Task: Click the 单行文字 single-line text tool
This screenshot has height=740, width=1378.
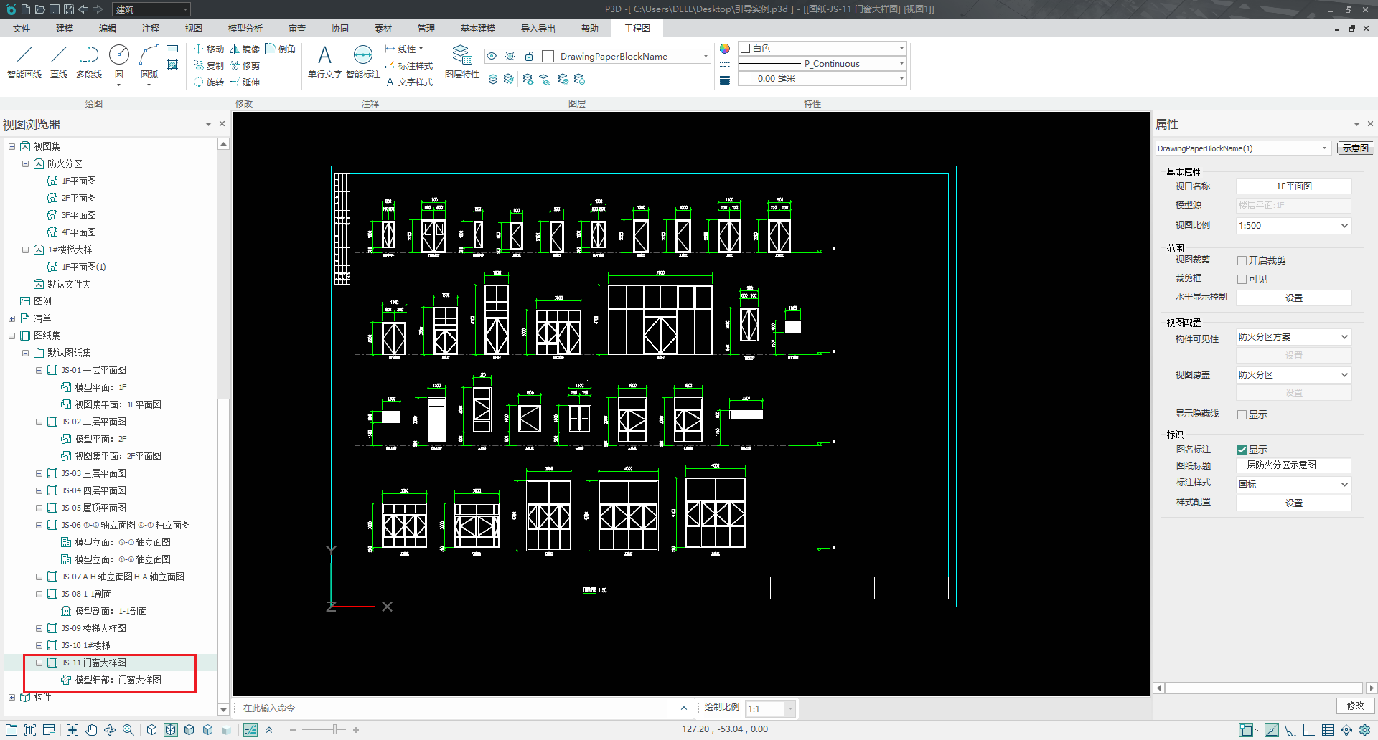Action: click(x=324, y=62)
